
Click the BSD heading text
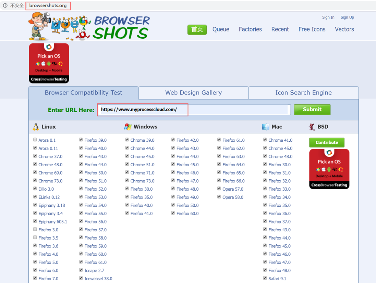(323, 127)
